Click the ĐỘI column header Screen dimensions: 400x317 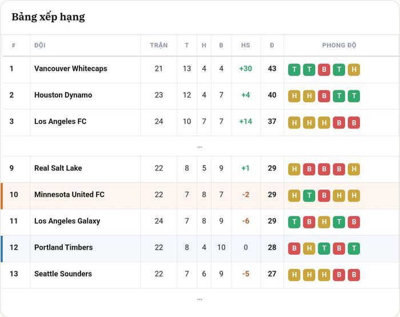pyautogui.click(x=40, y=45)
